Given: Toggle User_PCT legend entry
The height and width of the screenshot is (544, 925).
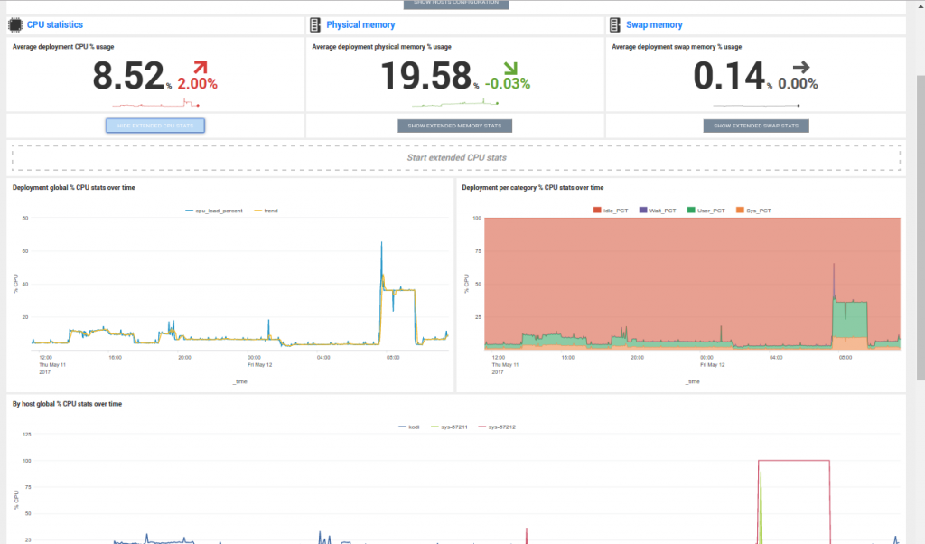Looking at the screenshot, I should [x=705, y=210].
